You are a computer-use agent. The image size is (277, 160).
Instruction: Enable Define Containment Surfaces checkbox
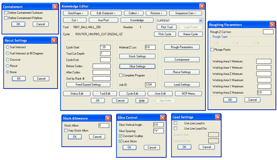tap(6, 13)
